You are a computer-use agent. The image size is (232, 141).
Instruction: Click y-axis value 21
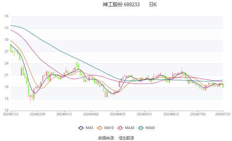[x=7, y=75]
